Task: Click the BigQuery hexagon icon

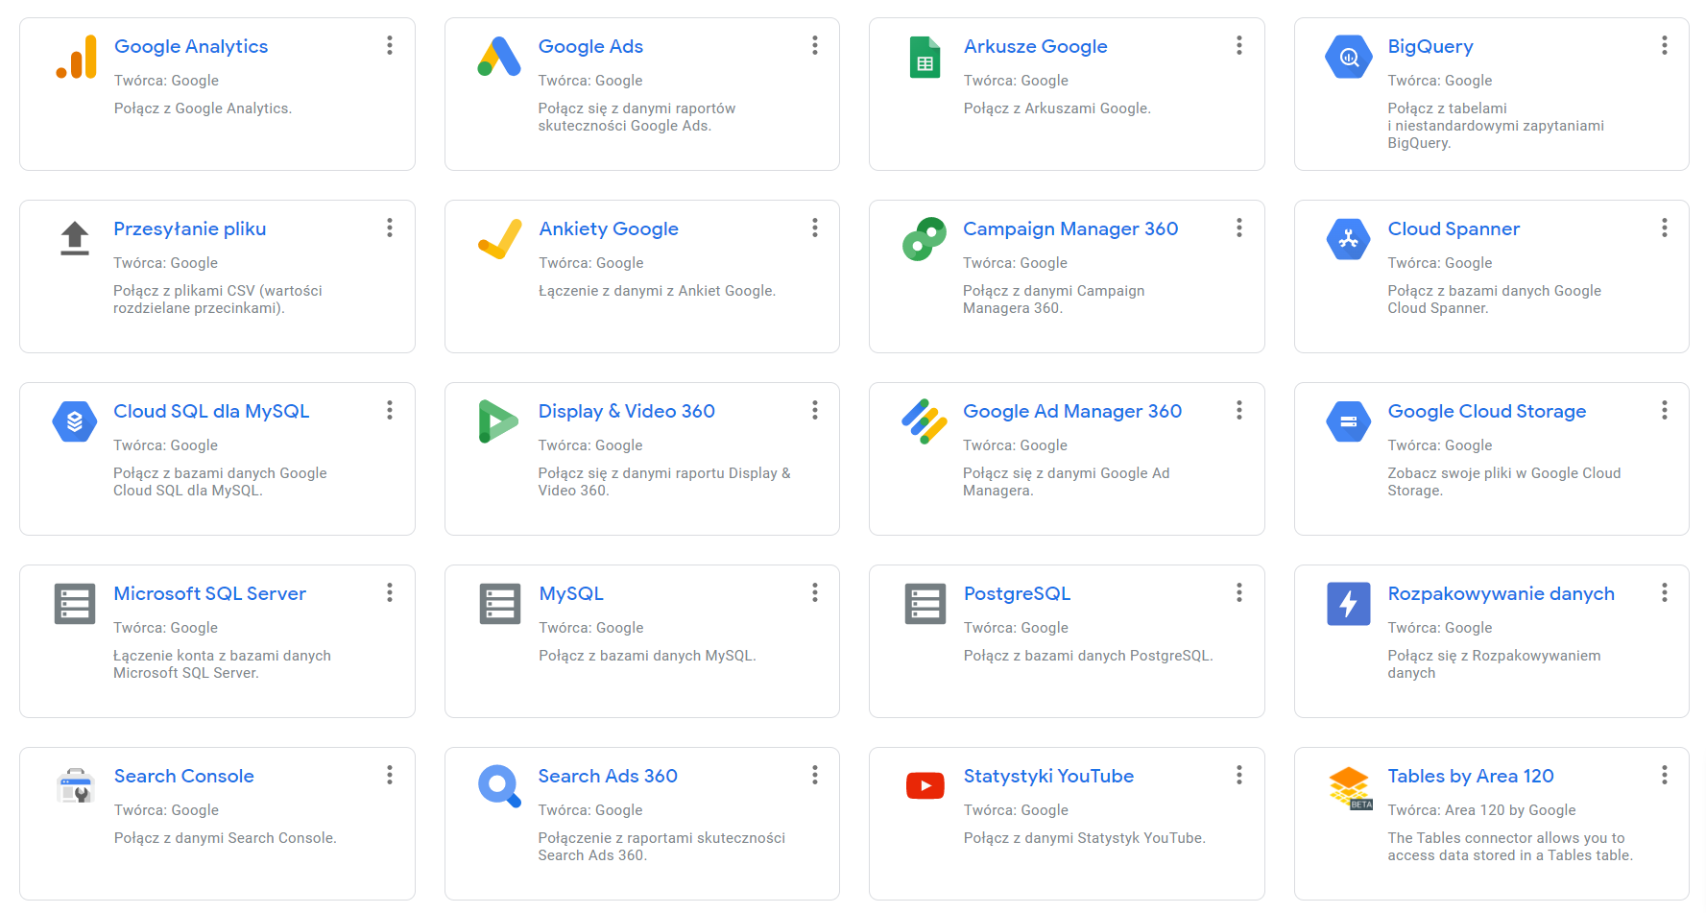Action: [x=1348, y=57]
